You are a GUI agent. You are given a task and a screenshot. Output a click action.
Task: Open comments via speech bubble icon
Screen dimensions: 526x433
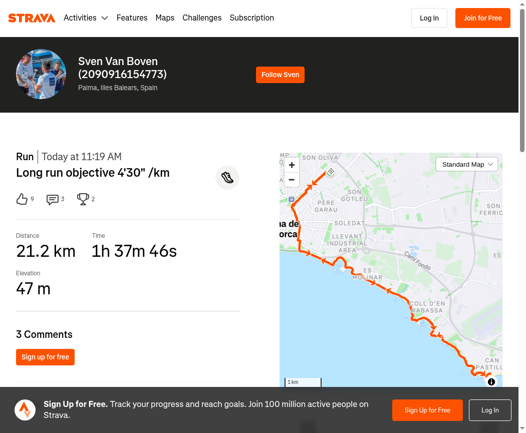pos(52,199)
